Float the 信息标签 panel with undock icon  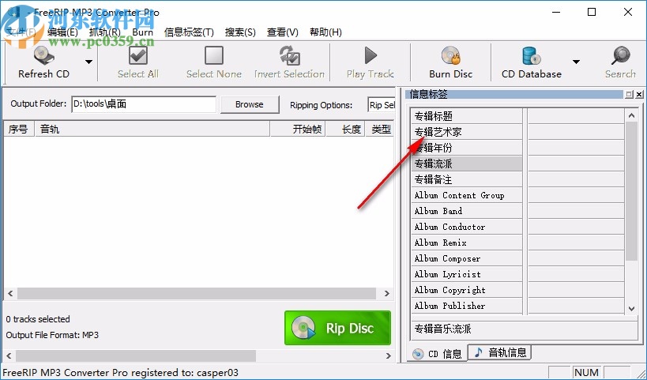[629, 95]
